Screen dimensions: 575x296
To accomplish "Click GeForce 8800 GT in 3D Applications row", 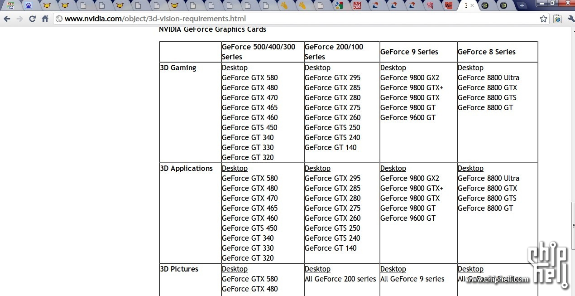I will (485, 208).
